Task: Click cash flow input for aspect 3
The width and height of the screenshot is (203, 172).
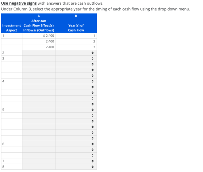Action: [39, 58]
